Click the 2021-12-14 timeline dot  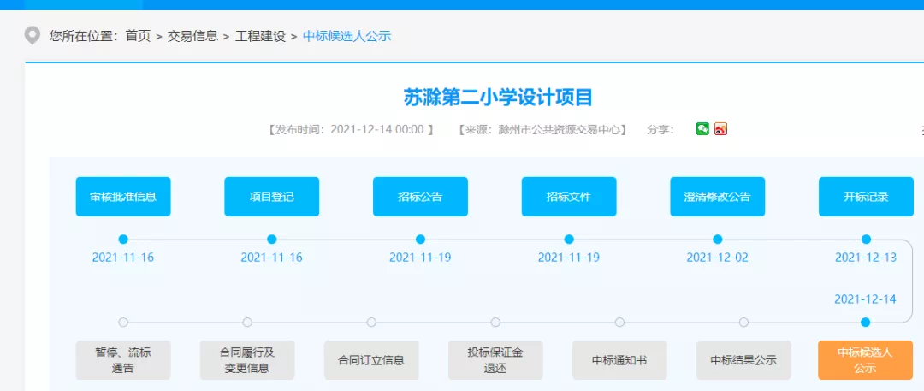[x=866, y=323]
